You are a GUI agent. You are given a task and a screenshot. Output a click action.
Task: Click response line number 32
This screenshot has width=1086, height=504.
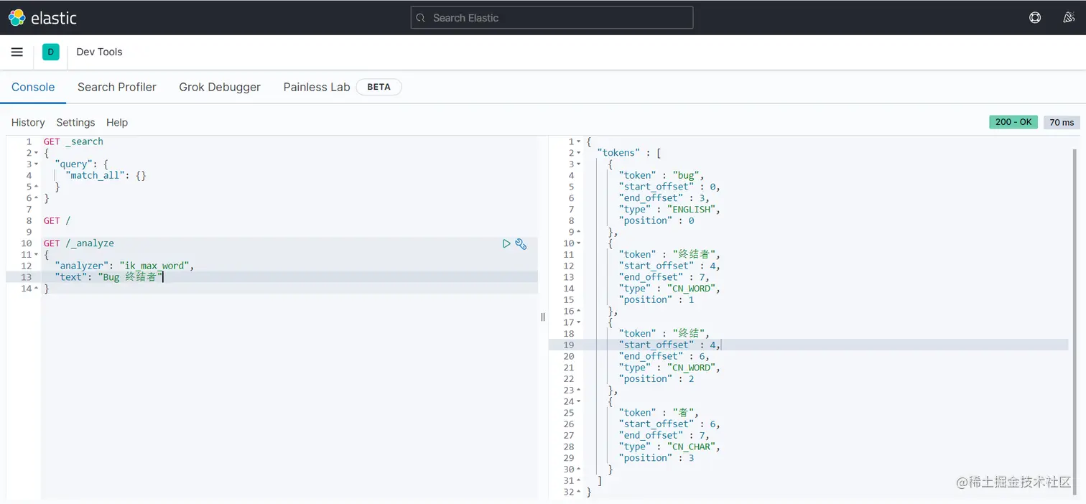point(568,492)
